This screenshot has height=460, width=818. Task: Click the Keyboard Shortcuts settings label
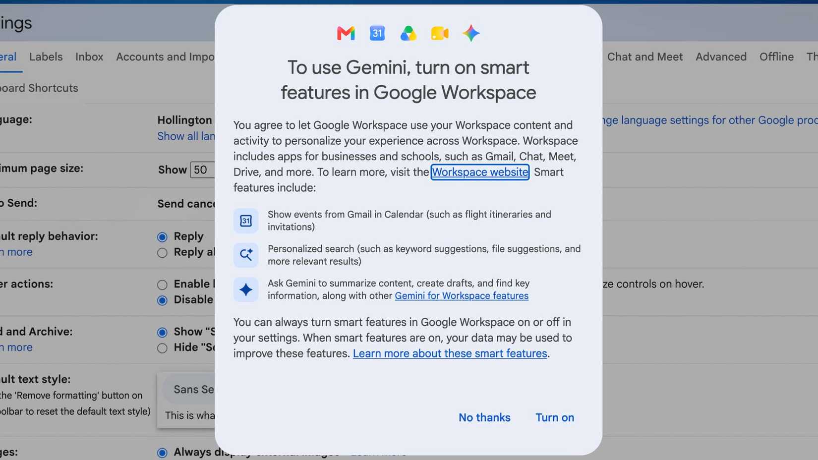pyautogui.click(x=39, y=88)
